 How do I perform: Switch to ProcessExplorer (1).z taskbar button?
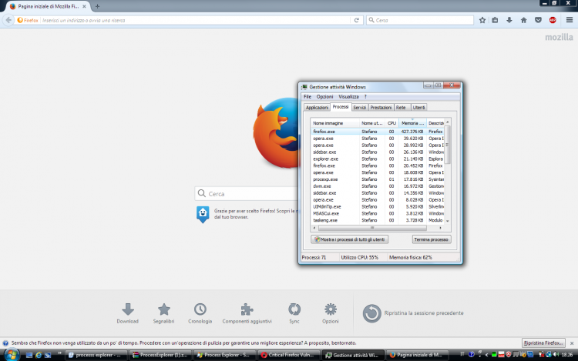[160, 355]
